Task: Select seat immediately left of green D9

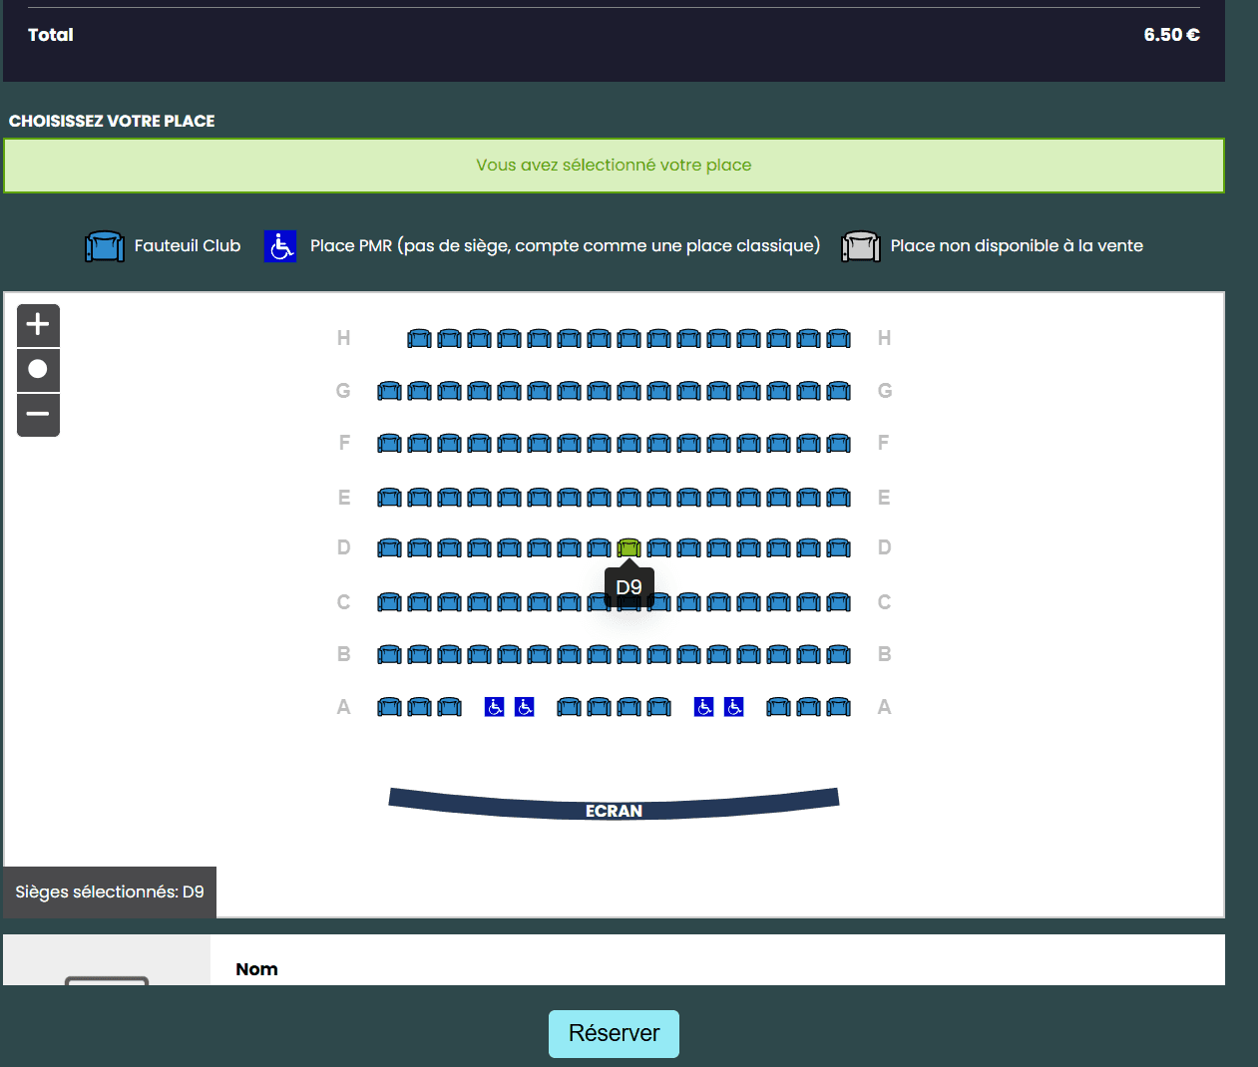Action: click(599, 547)
